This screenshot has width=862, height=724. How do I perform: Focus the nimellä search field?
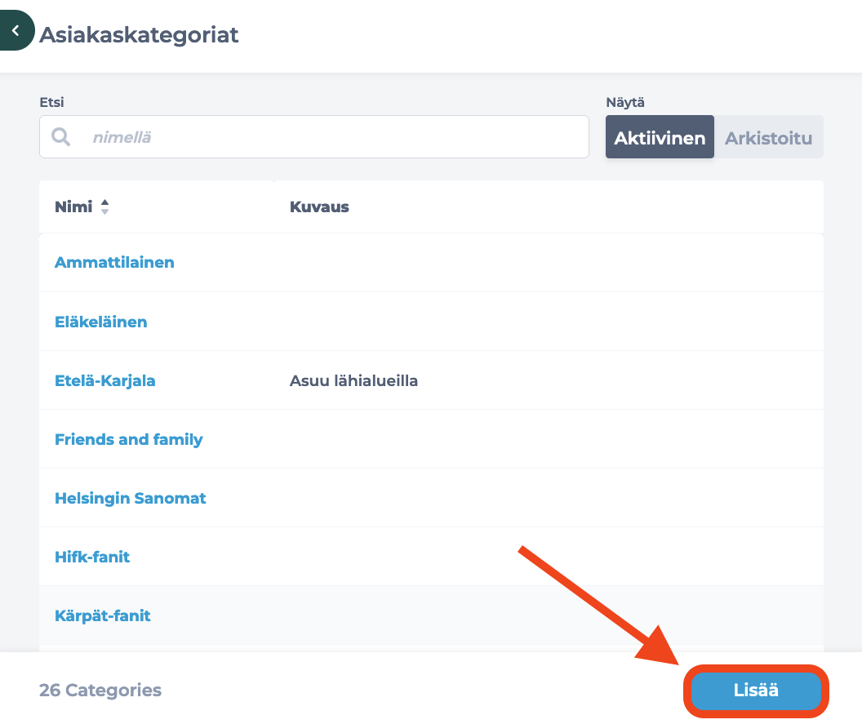click(x=314, y=137)
